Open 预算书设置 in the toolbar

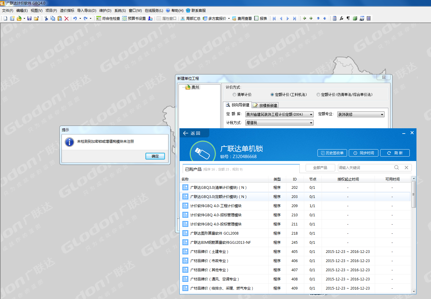pyautogui.click(x=134, y=18)
